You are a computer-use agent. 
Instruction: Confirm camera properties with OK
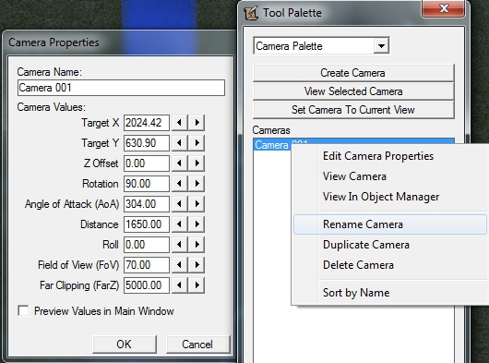point(125,345)
